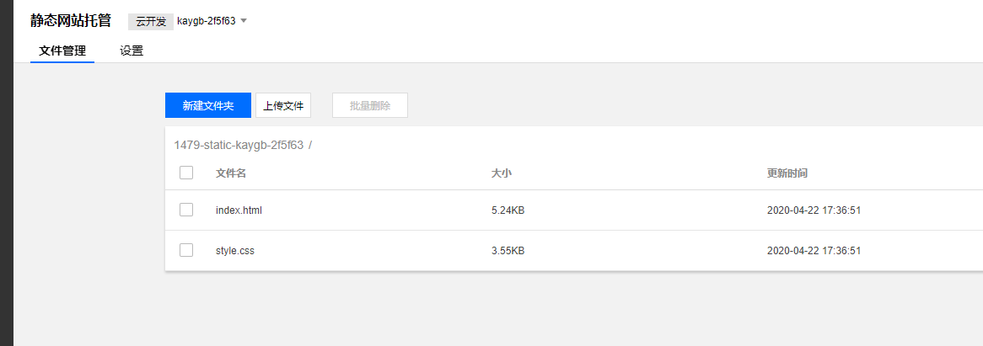Image resolution: width=983 pixels, height=346 pixels.
Task: Switch to the 文件管理 tab
Action: coord(62,51)
